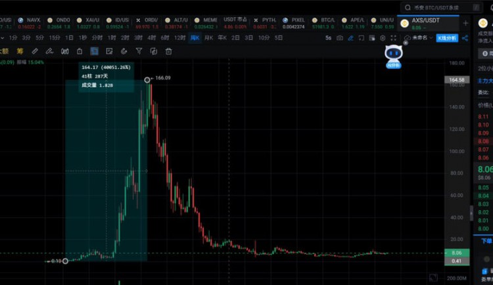Open the note annotation tool
This screenshot has height=285, width=493.
(109, 51)
